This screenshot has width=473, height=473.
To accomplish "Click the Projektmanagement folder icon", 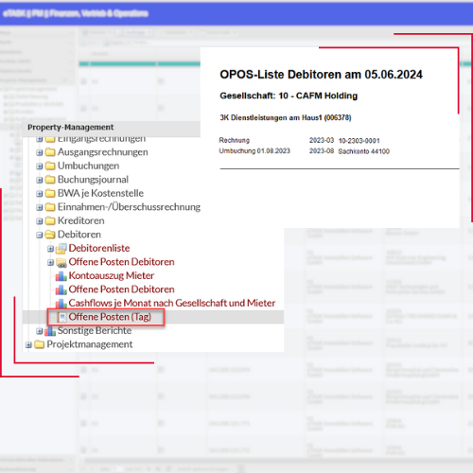I will pos(39,344).
